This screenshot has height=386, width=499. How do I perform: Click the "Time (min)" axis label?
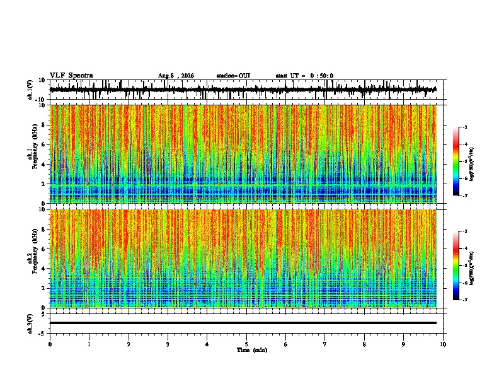click(252, 350)
